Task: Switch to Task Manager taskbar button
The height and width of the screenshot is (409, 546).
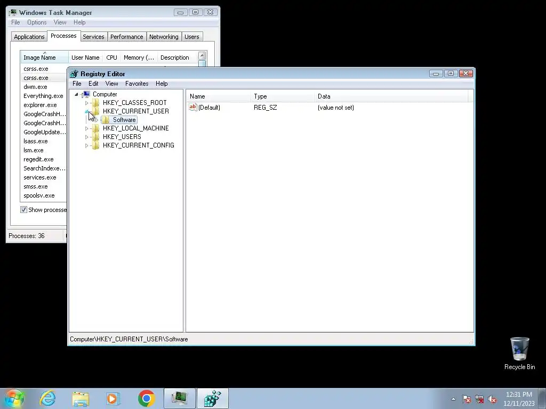Action: tap(180, 398)
